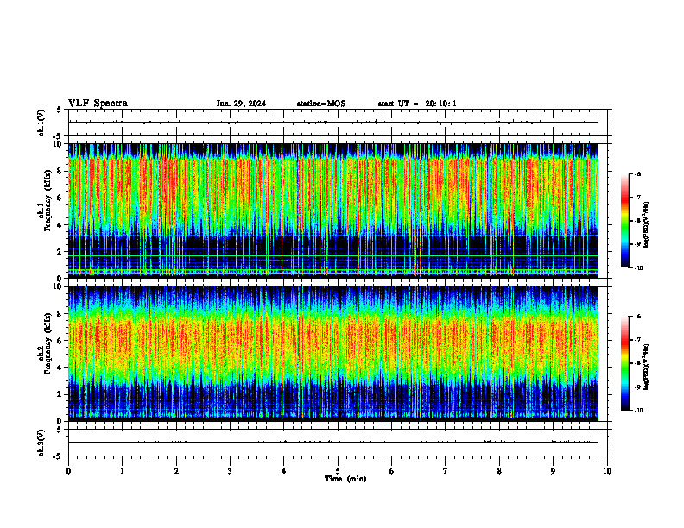684x528 pixels.
Task: Click the ch.1 voltage waveform trace
Action: tap(333, 123)
